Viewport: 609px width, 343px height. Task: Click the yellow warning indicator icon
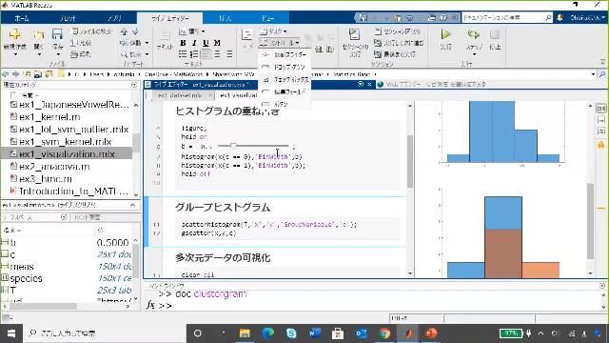[600, 145]
